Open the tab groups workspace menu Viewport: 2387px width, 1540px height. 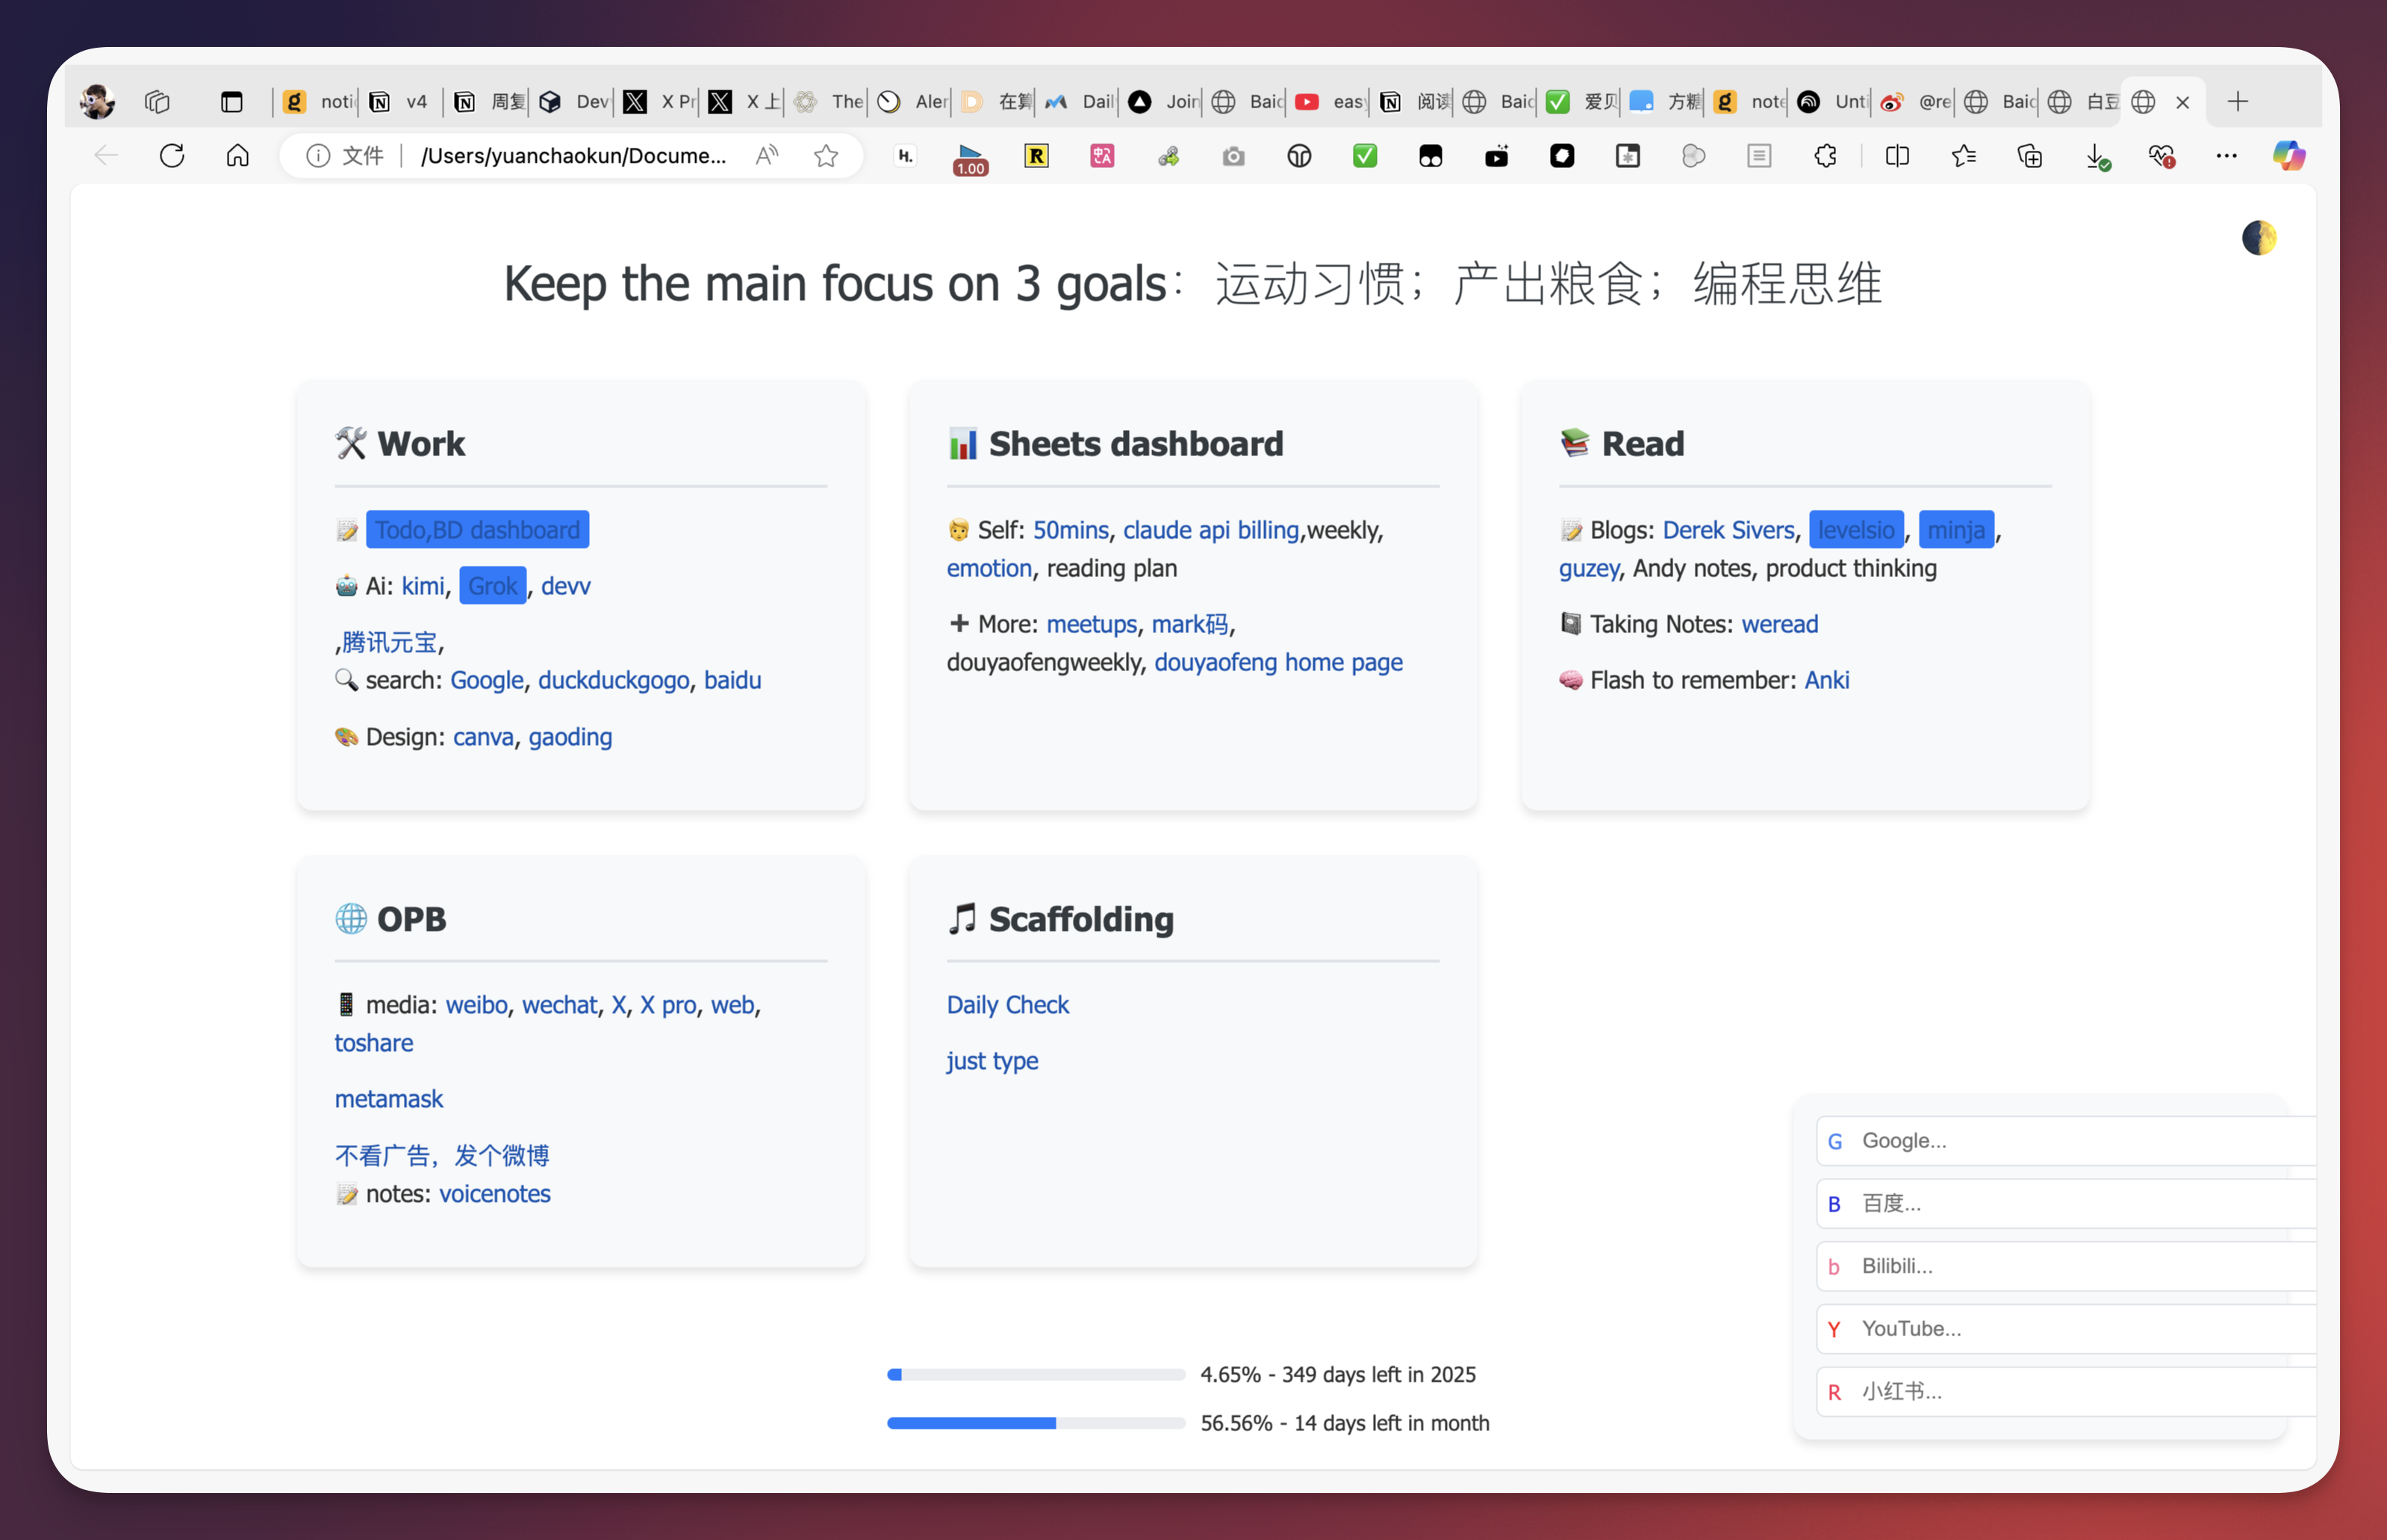pyautogui.click(x=157, y=102)
